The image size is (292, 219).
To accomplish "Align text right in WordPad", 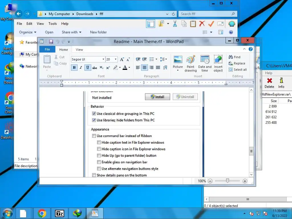I will (151, 67).
